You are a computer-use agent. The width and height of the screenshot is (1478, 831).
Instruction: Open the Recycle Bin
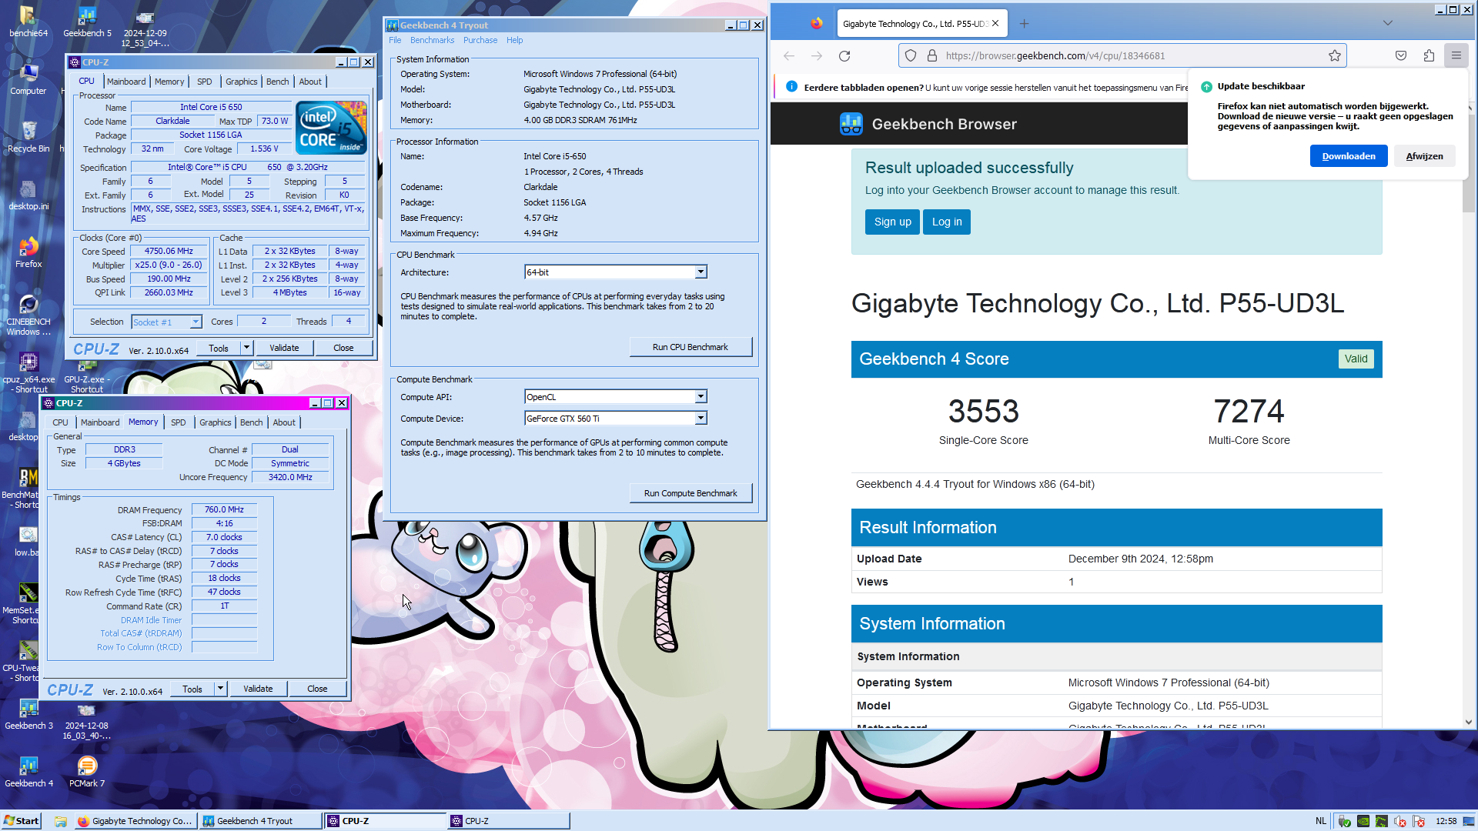pyautogui.click(x=28, y=137)
